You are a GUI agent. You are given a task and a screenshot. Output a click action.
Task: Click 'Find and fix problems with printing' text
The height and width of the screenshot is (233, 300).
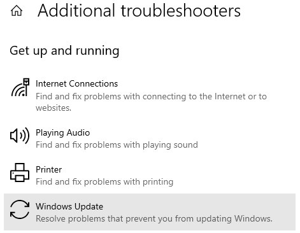pos(104,182)
